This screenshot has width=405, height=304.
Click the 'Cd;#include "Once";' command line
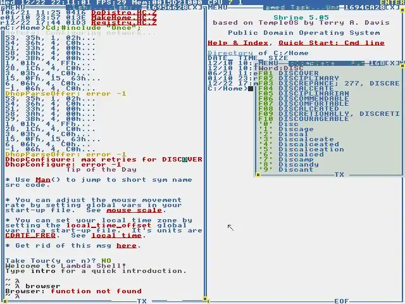(x=94, y=28)
